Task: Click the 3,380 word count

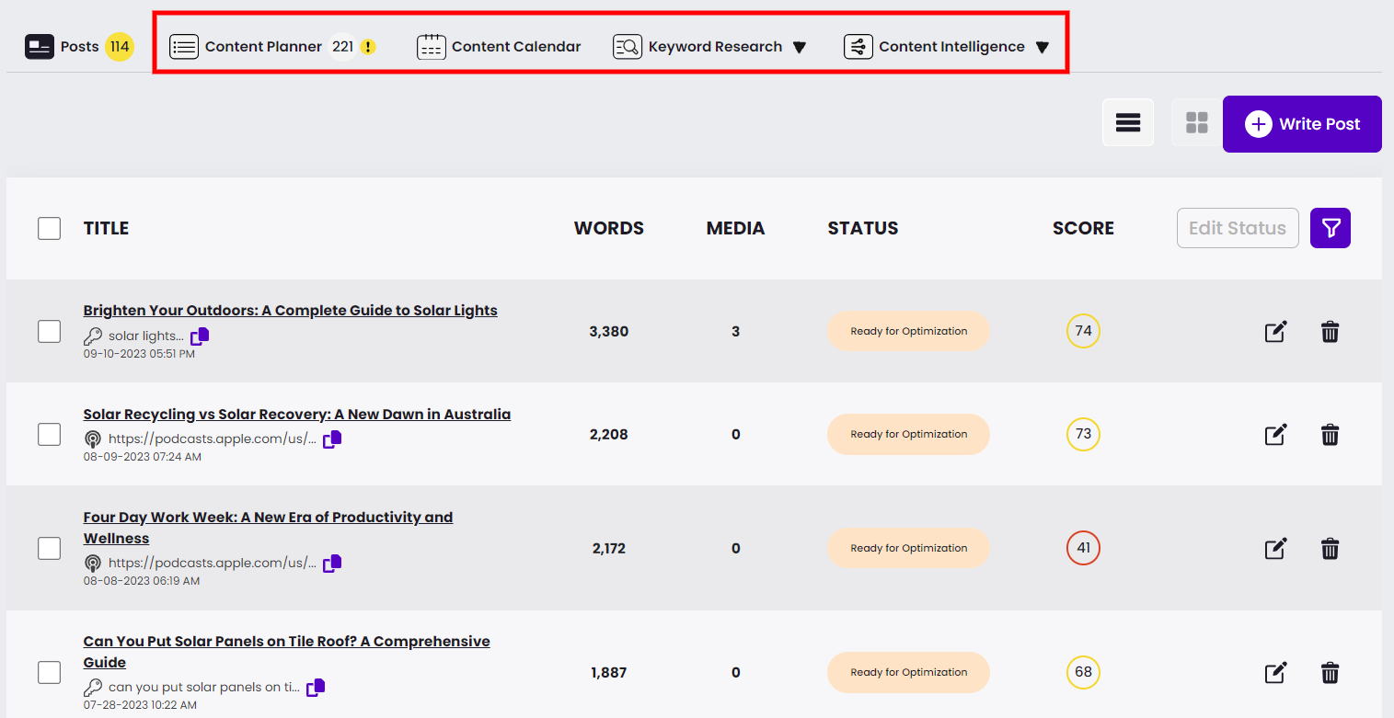Action: coord(609,331)
